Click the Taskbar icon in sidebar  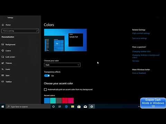click(x=3, y=82)
